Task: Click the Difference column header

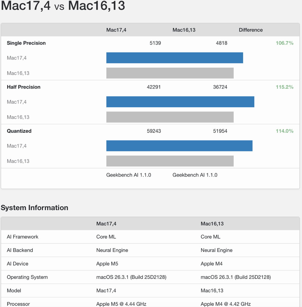Action: click(x=250, y=30)
